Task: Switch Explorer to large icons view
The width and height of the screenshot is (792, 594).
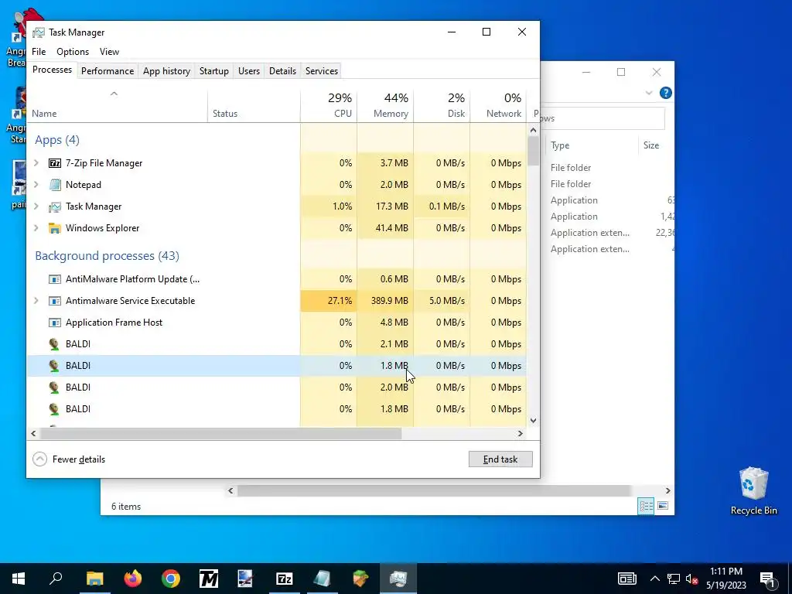Action: point(663,506)
